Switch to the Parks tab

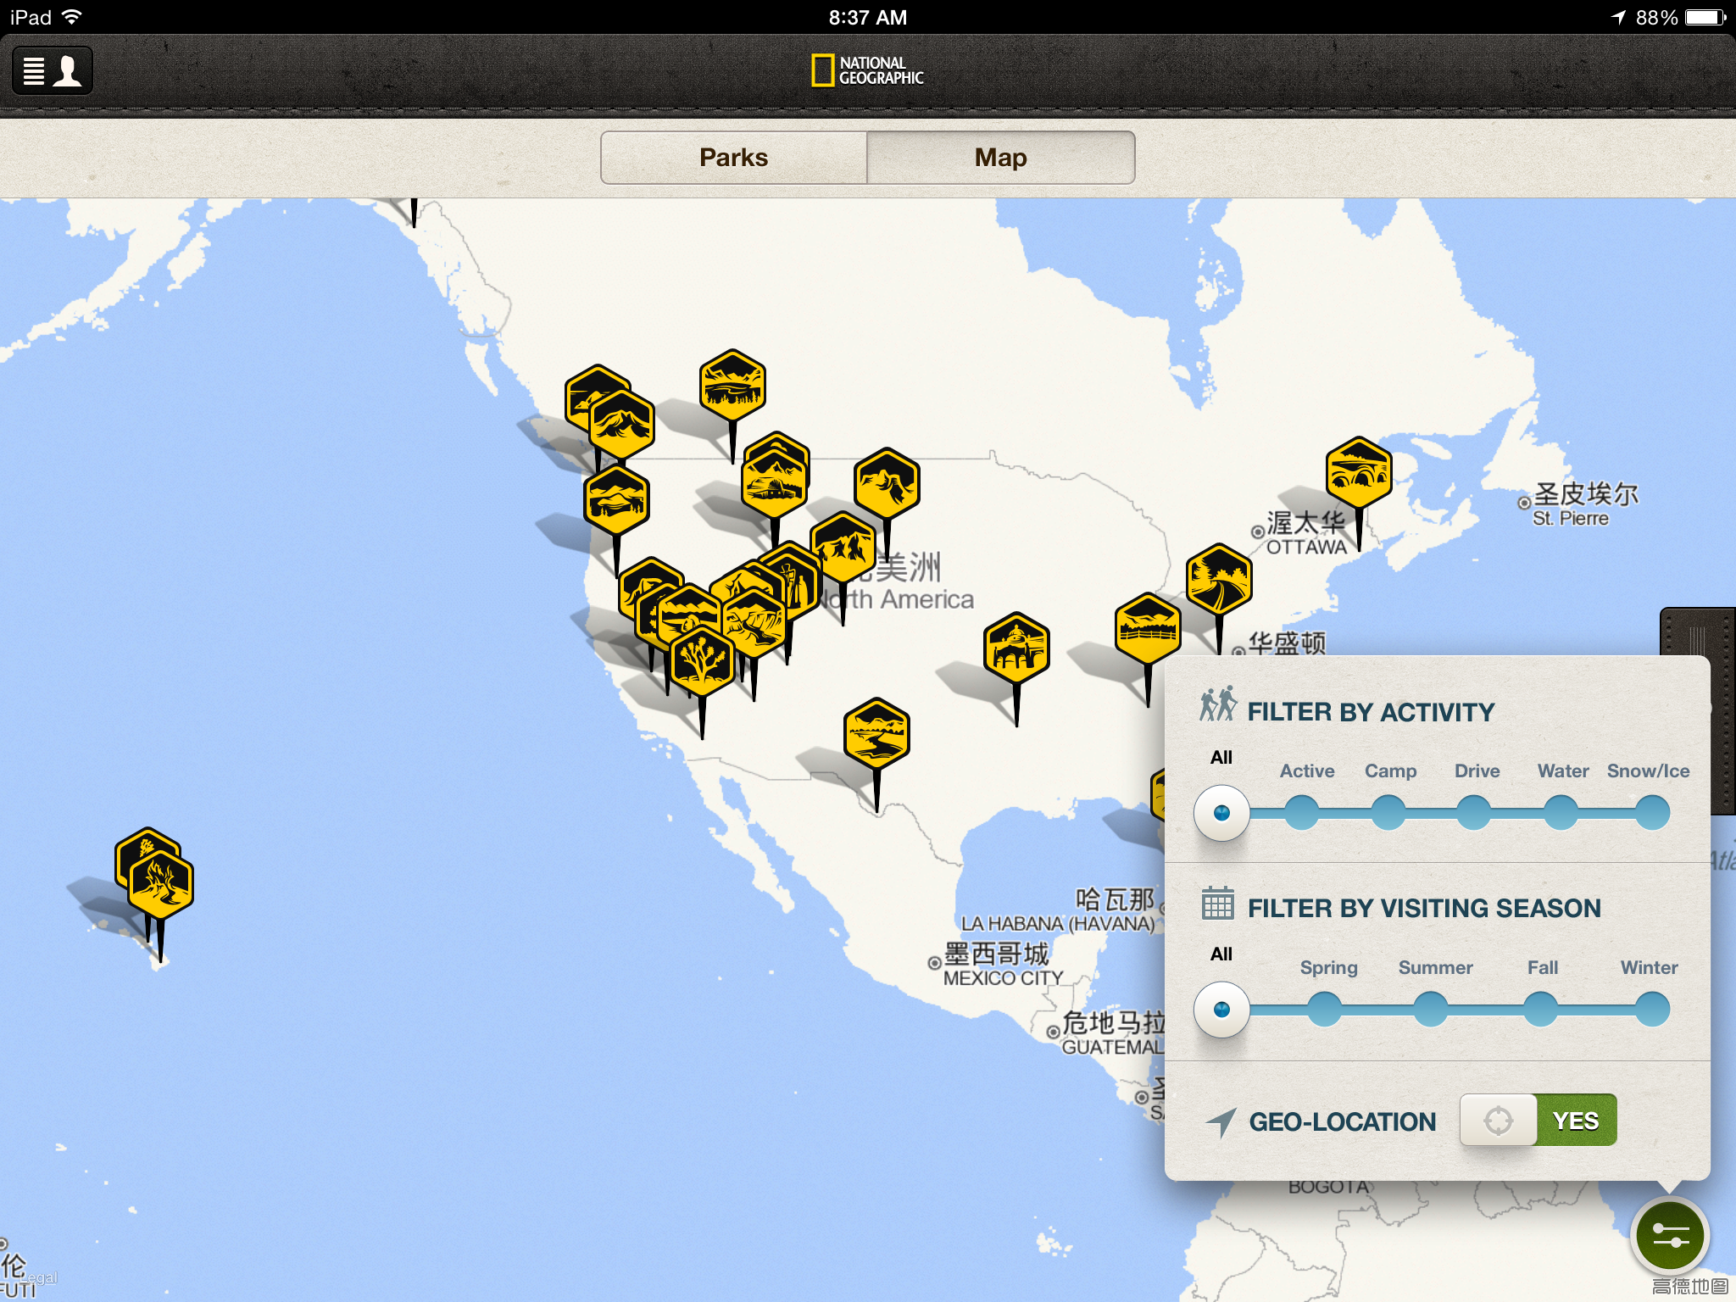pos(733,158)
